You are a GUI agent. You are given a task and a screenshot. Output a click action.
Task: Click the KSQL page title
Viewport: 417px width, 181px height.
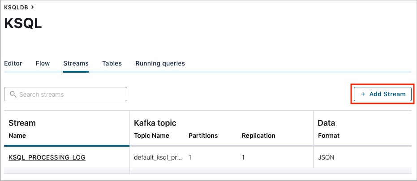click(x=23, y=24)
